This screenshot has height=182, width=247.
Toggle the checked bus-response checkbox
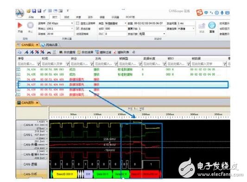click(77, 29)
